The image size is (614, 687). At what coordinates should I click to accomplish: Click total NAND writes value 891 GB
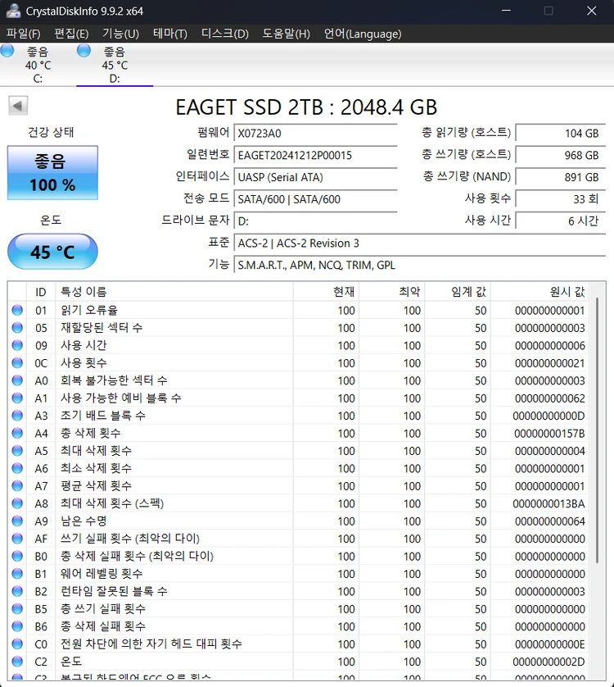click(x=561, y=176)
